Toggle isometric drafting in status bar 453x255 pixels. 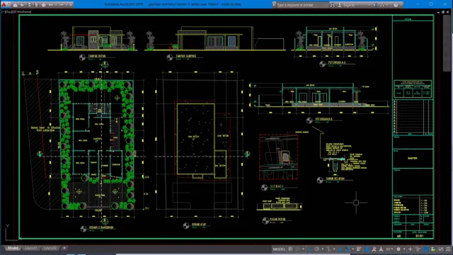pos(328,249)
